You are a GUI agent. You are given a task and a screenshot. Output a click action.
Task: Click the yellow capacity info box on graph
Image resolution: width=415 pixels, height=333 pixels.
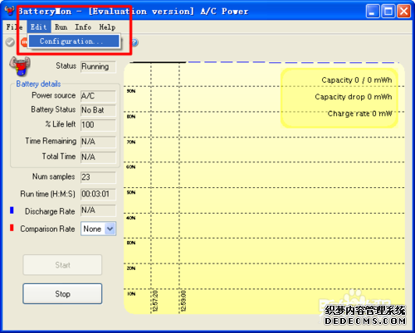click(339, 98)
